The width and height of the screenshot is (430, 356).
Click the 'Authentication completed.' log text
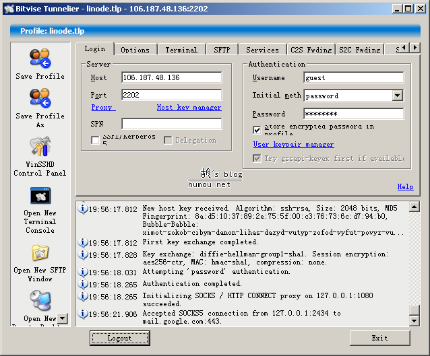click(192, 284)
